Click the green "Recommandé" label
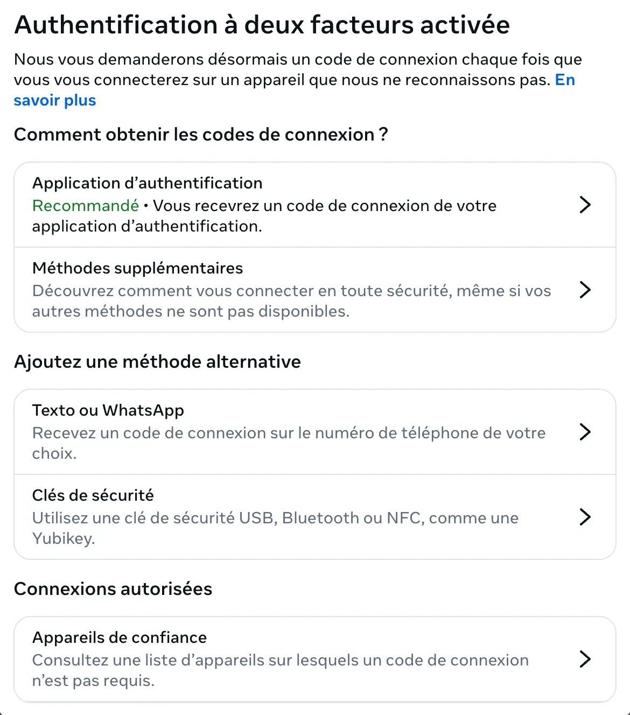Viewport: 630px width, 715px height. (86, 206)
